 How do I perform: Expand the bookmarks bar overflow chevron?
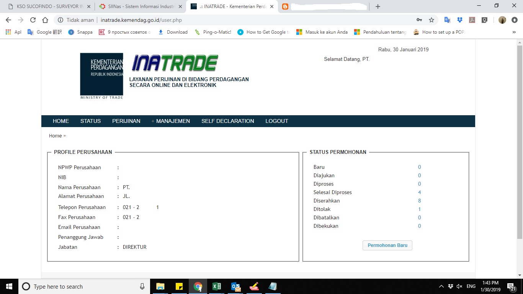[515, 32]
